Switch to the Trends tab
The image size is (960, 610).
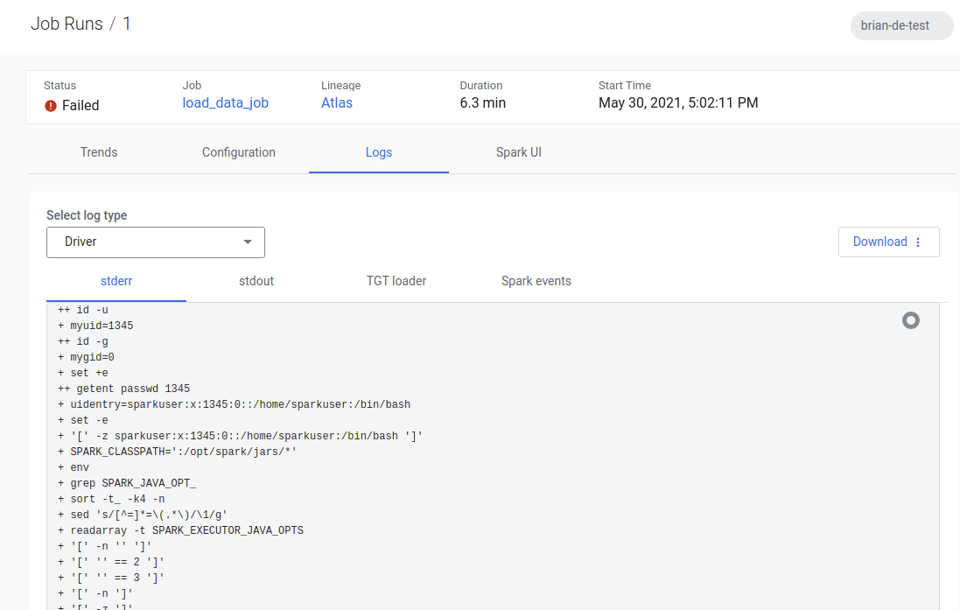pos(99,152)
